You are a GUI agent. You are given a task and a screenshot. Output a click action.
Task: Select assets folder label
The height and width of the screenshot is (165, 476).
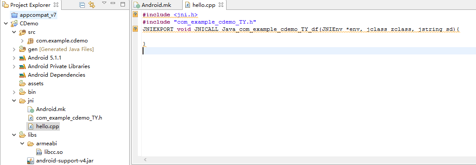pyautogui.click(x=36, y=84)
